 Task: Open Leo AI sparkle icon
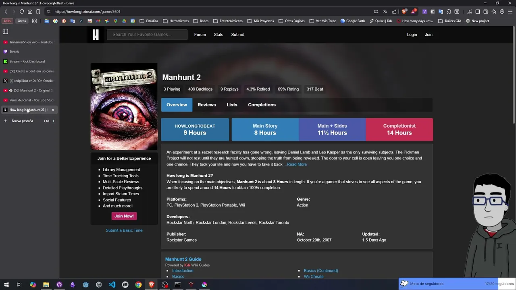[494, 12]
